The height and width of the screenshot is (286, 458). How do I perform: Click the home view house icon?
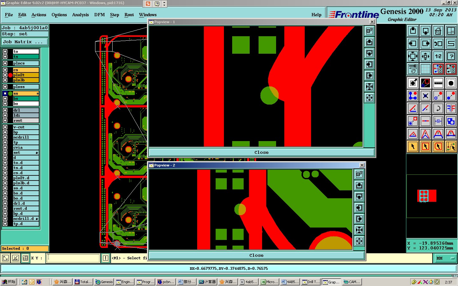[438, 31]
